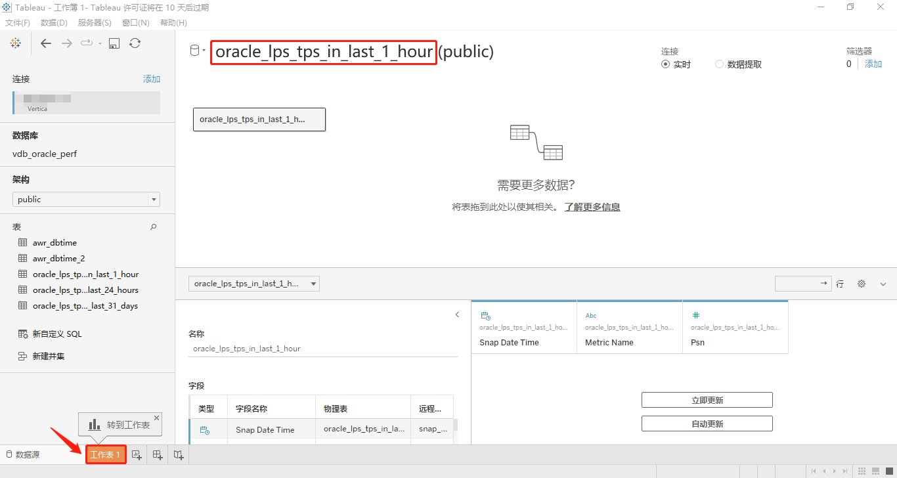Viewport: 897px width, 478px height.
Task: Switch to the 工作表 1 tab
Action: (x=105, y=454)
